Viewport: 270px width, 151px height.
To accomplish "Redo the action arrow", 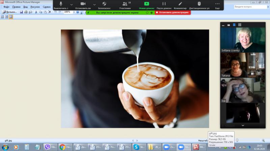I will click(x=60, y=12).
